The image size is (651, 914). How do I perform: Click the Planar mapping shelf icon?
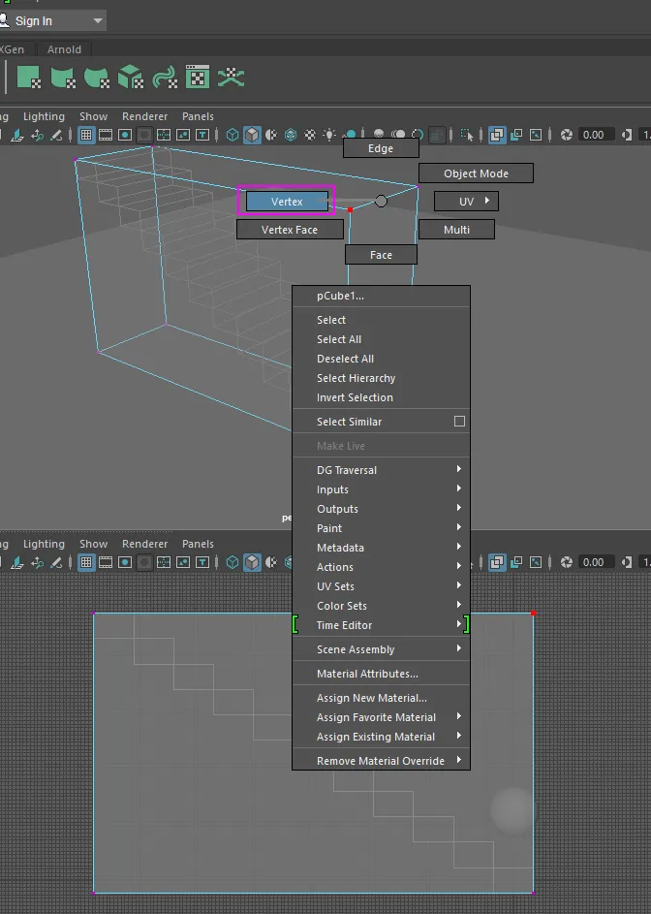click(x=28, y=77)
